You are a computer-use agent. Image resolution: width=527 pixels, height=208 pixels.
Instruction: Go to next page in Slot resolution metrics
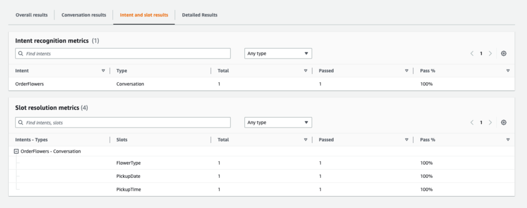[490, 123]
